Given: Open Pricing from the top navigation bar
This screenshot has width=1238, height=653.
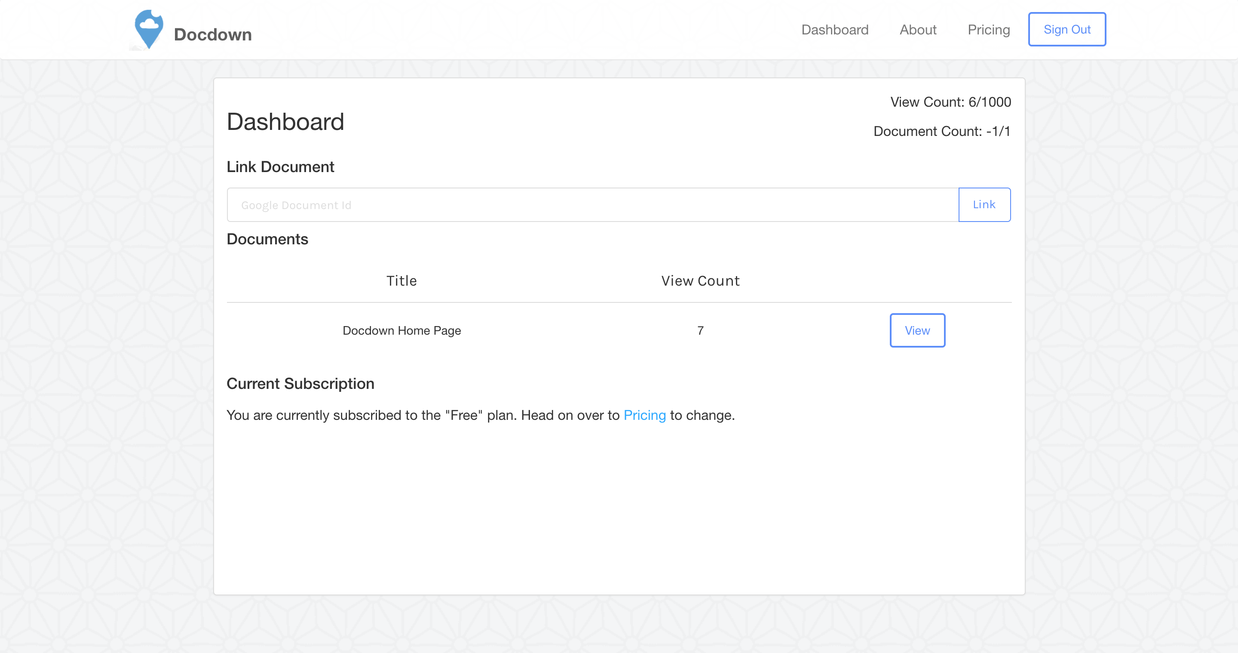Looking at the screenshot, I should pos(988,30).
